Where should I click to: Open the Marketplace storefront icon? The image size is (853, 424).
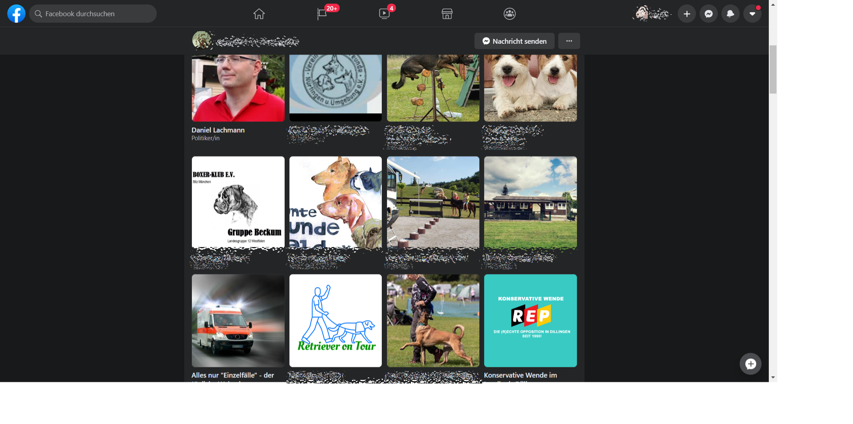pyautogui.click(x=447, y=14)
